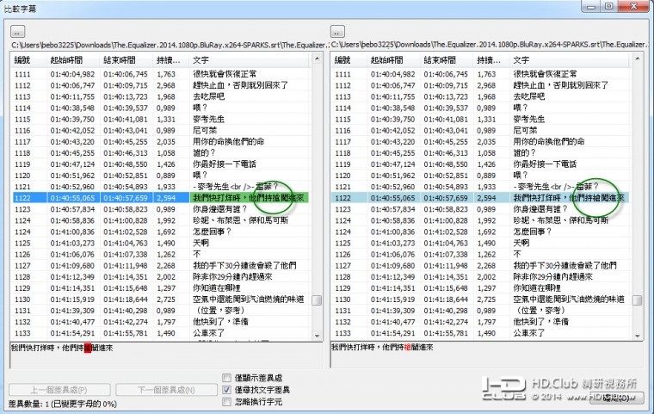Go to previous difference with 上一個差異處(P)
The width and height of the screenshot is (654, 414).
pos(59,390)
